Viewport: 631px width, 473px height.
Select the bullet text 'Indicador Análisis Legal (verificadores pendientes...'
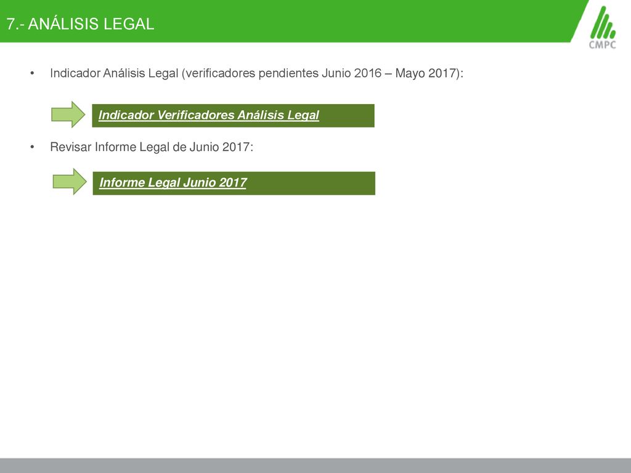point(257,74)
